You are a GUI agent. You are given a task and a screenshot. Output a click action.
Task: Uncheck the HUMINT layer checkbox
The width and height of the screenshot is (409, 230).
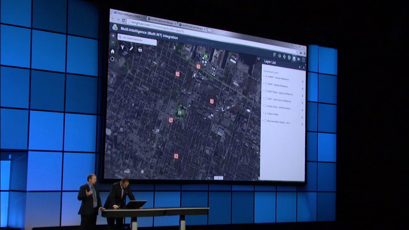266,77
